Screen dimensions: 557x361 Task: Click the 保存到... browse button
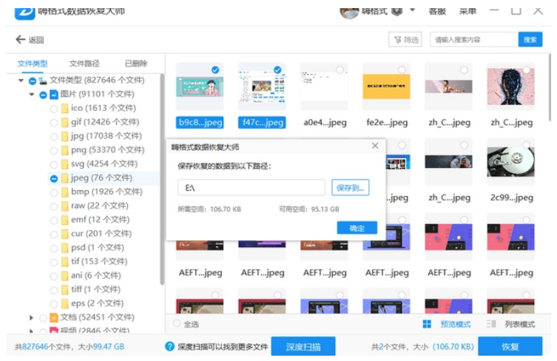(351, 188)
